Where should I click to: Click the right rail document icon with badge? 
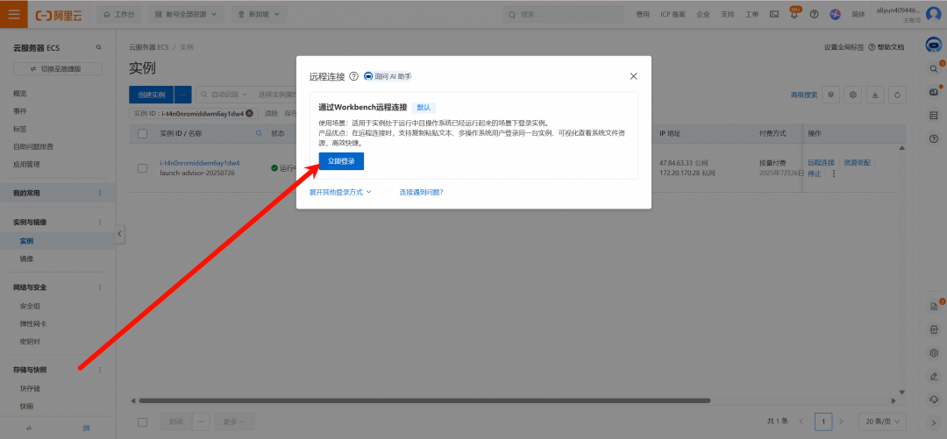tap(933, 306)
